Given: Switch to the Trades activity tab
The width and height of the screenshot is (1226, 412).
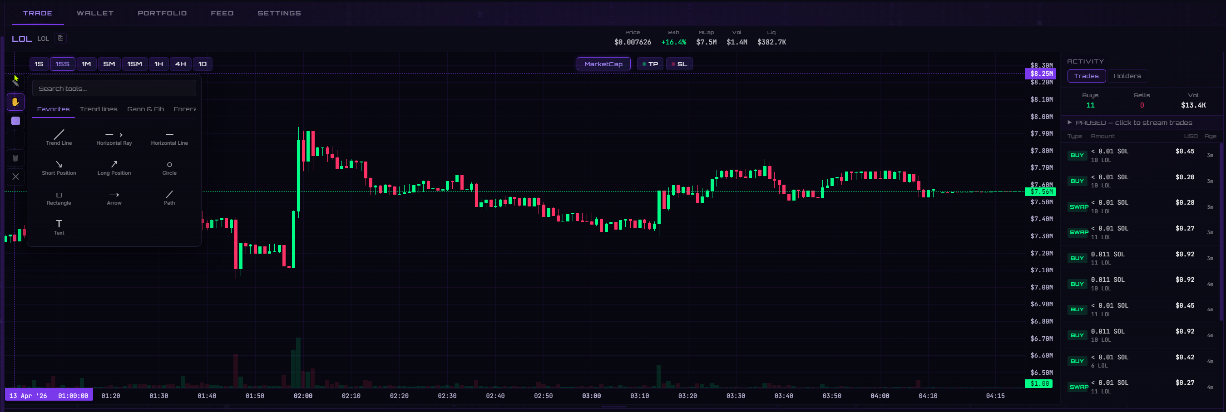Looking at the screenshot, I should (1086, 76).
